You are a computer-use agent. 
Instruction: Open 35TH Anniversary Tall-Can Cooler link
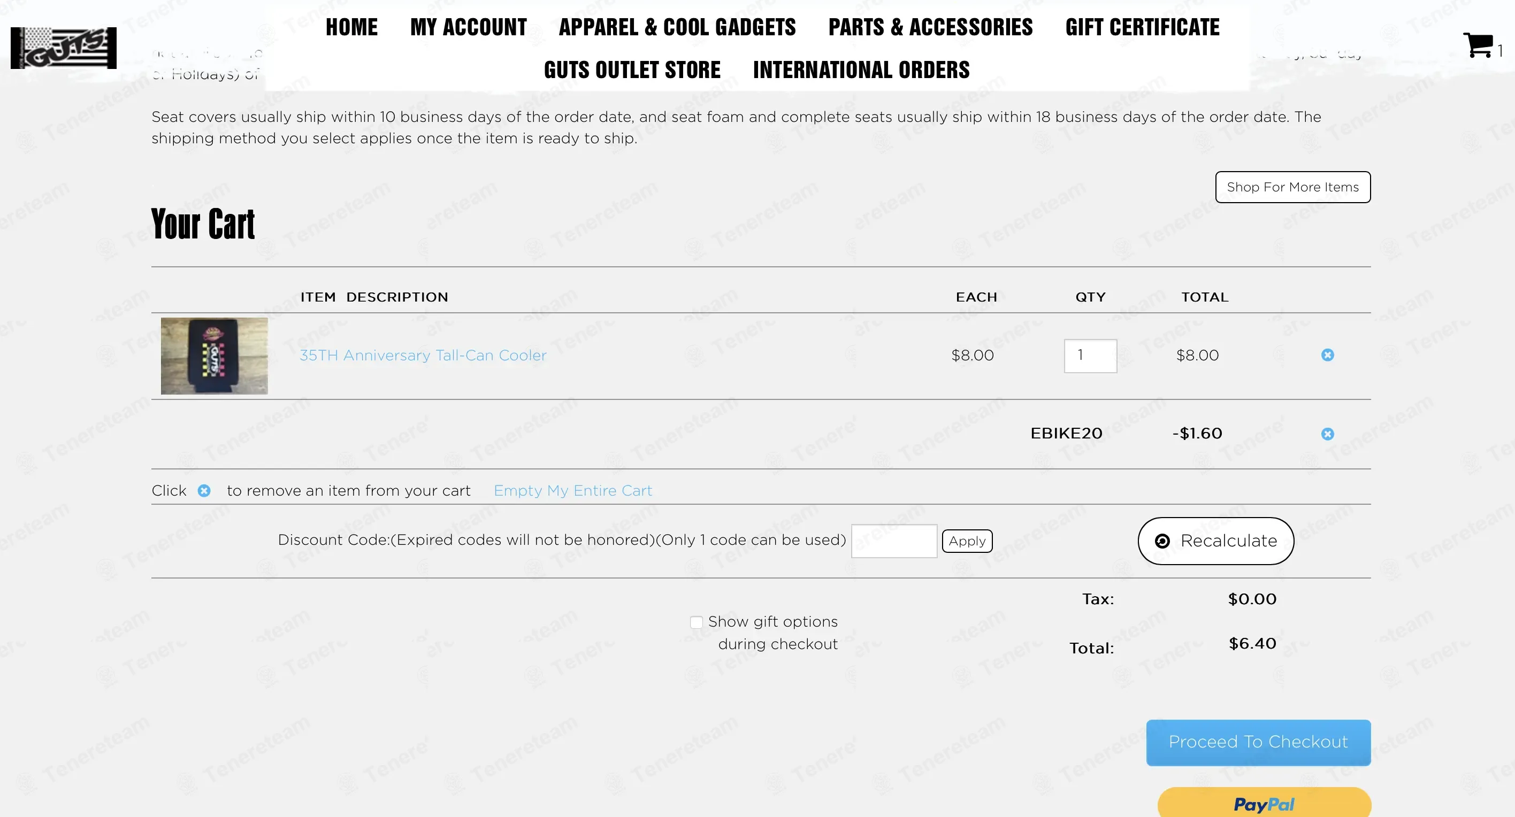pos(423,356)
